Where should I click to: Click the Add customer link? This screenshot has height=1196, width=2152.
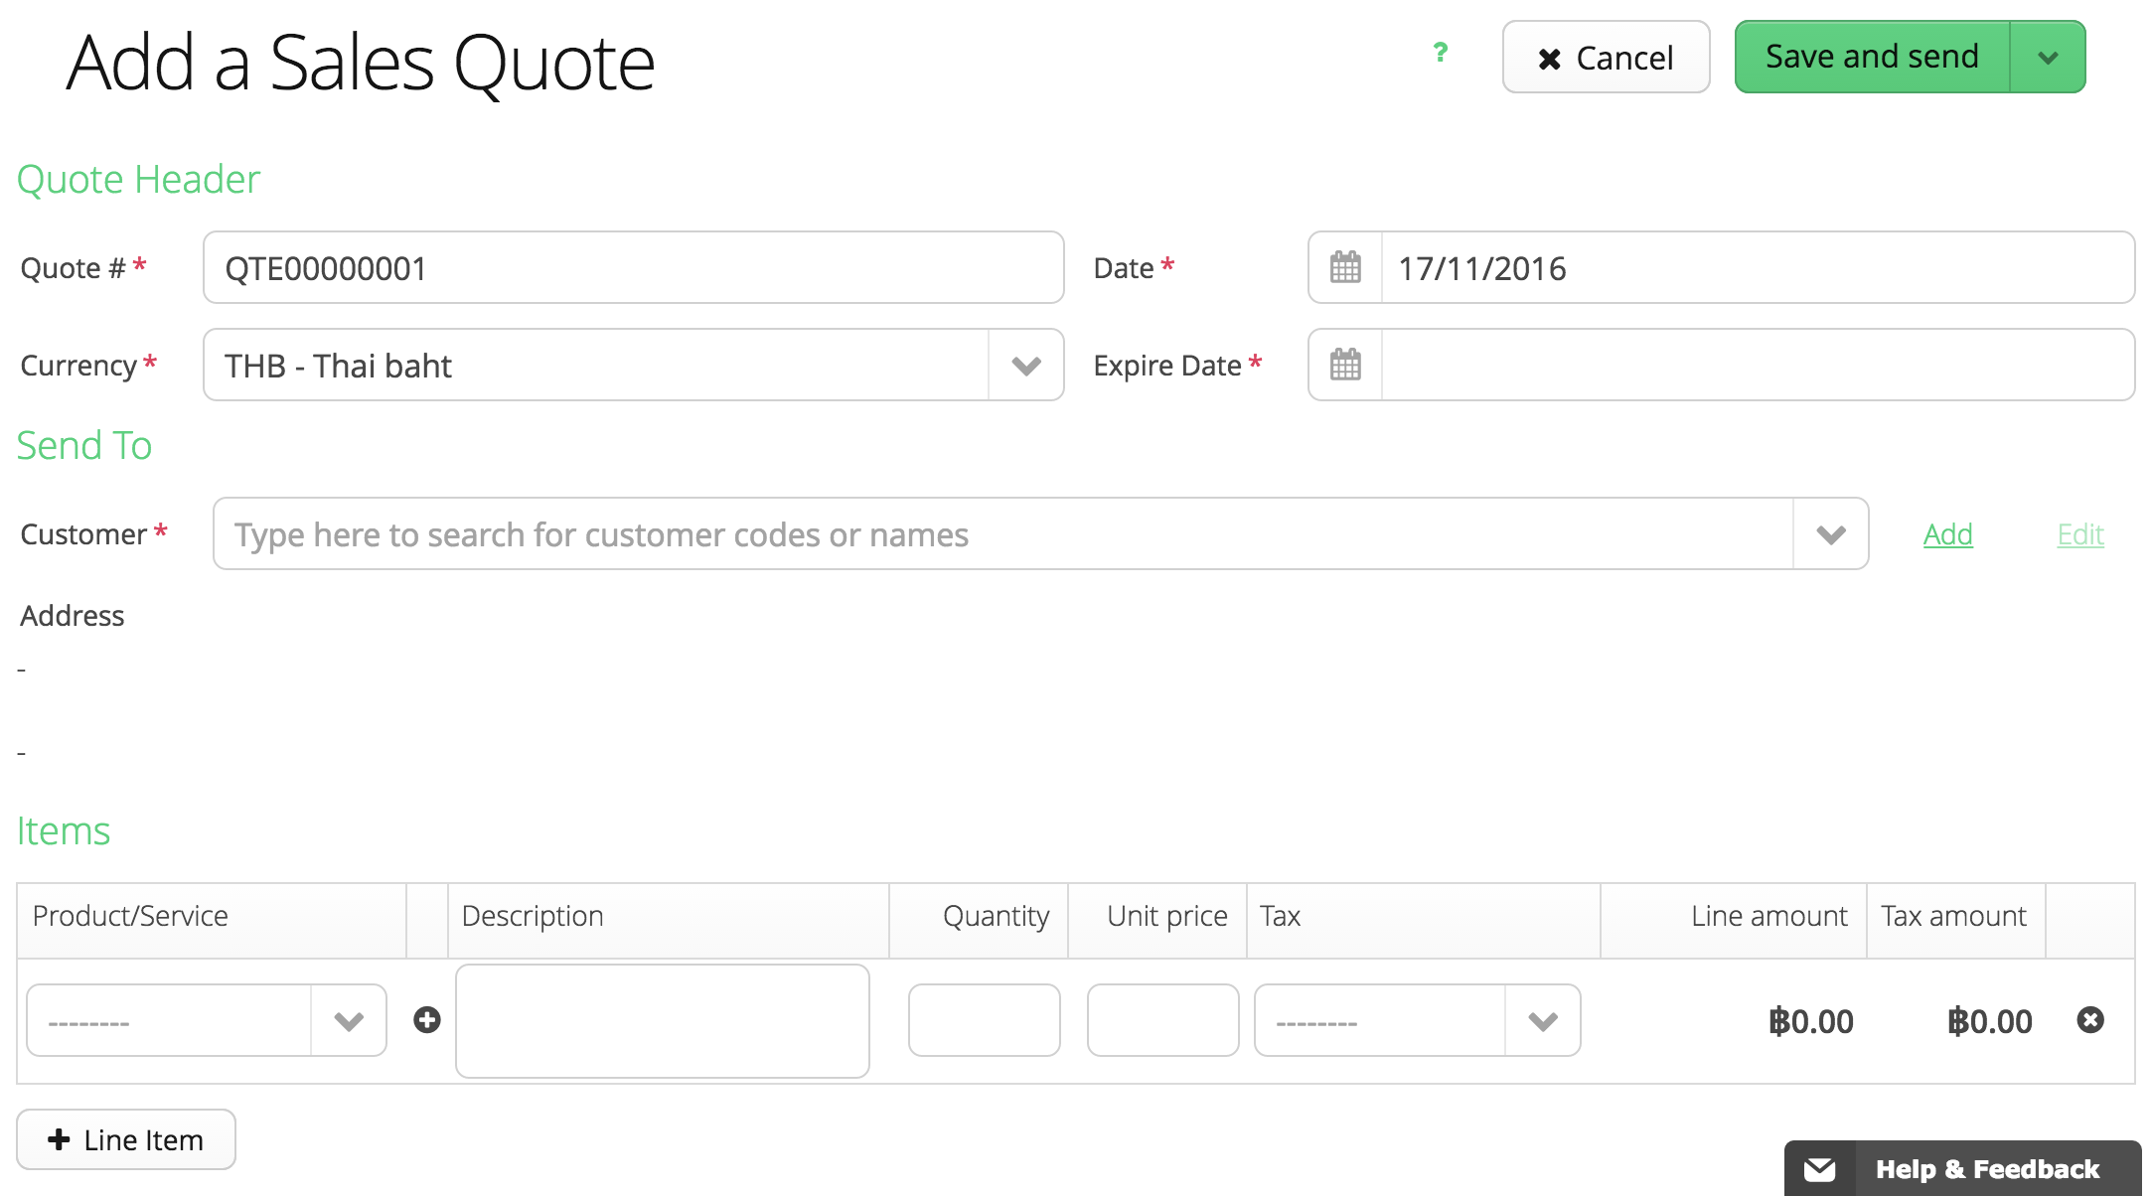click(x=1947, y=534)
